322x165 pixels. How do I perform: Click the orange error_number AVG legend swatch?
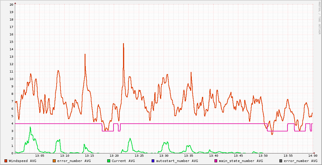(x=54, y=161)
